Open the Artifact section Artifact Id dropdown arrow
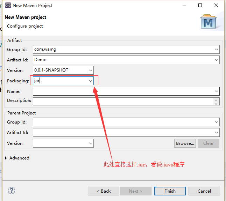The image size is (226, 201). (x=216, y=60)
